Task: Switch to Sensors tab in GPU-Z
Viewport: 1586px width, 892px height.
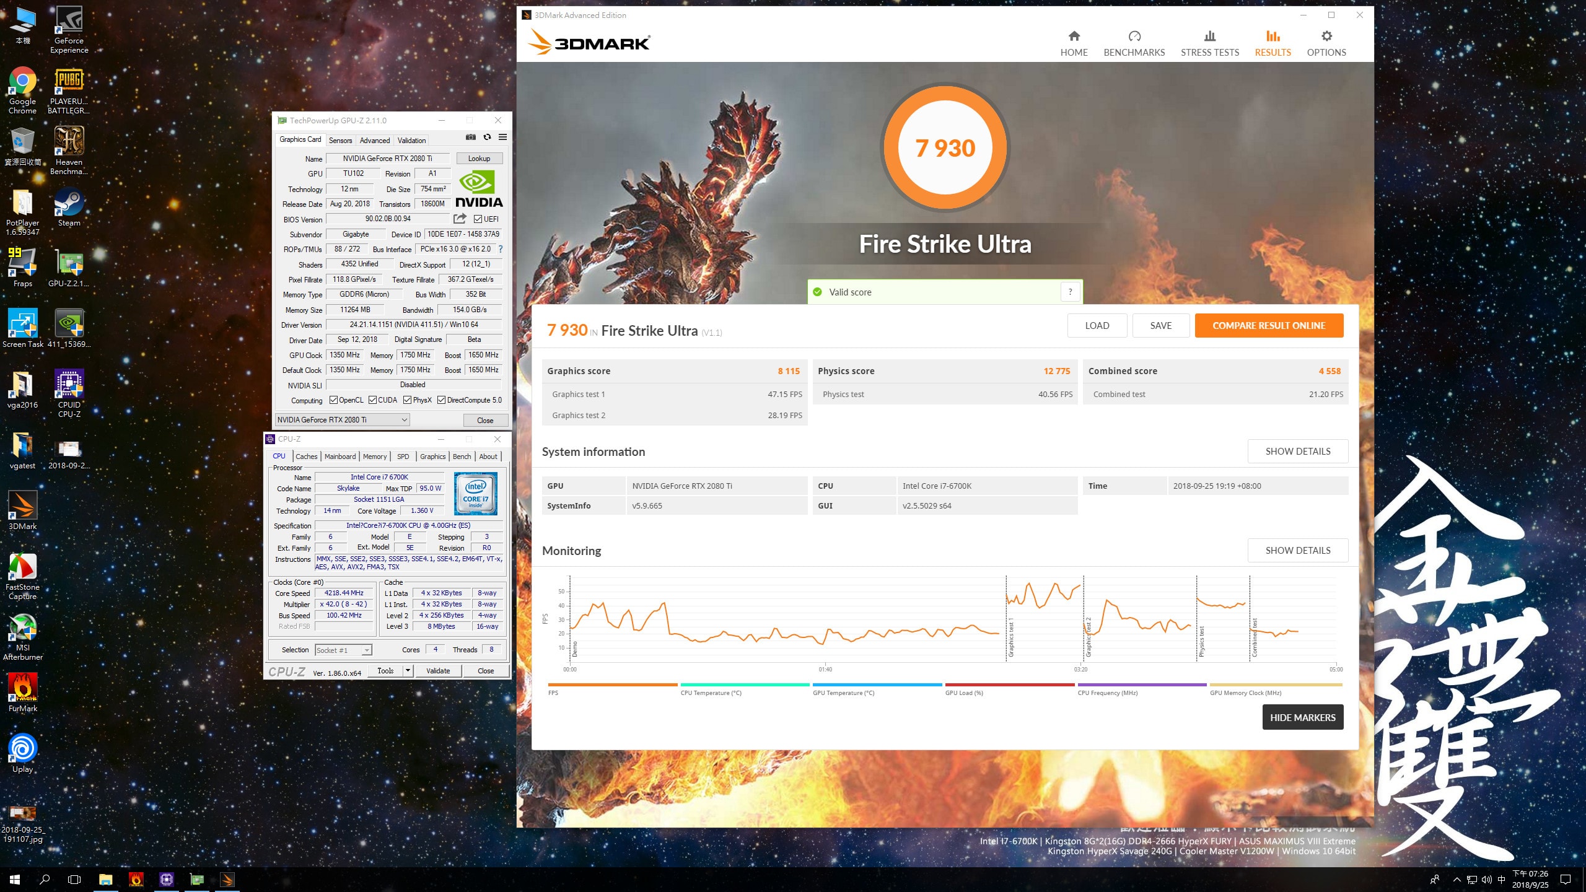Action: (x=340, y=140)
